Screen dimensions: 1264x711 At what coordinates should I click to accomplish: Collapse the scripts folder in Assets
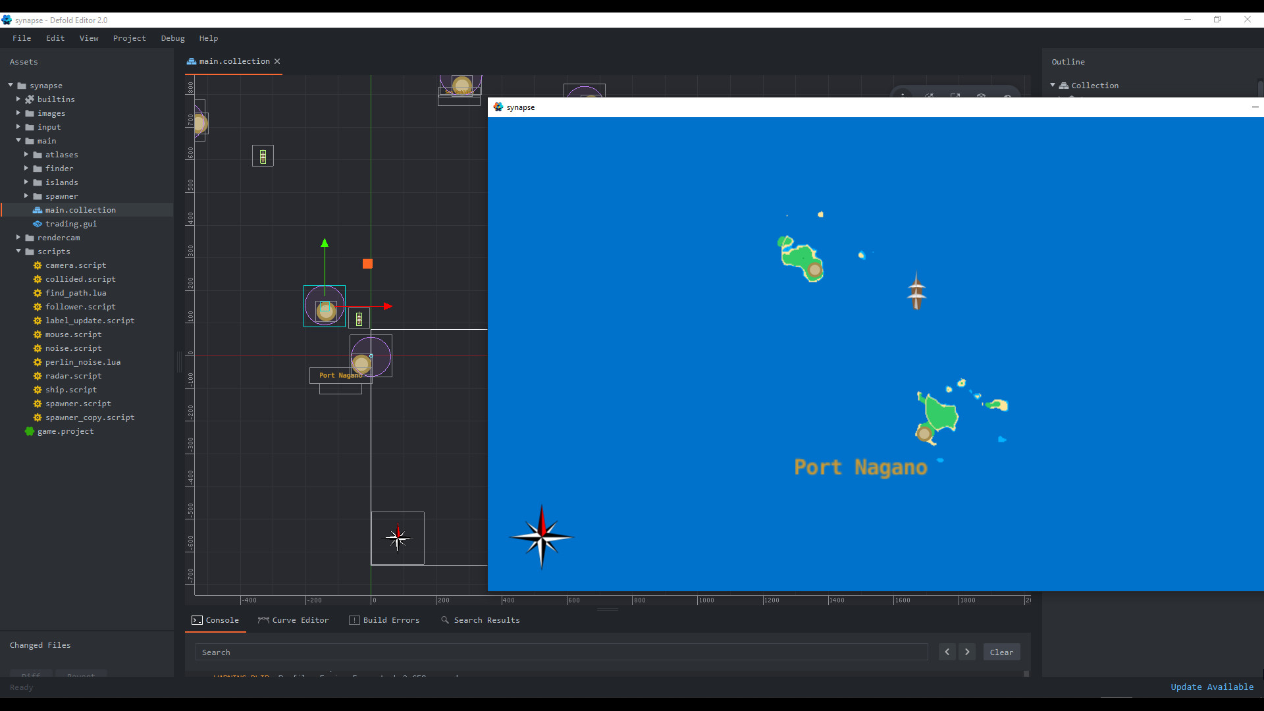[x=18, y=251]
